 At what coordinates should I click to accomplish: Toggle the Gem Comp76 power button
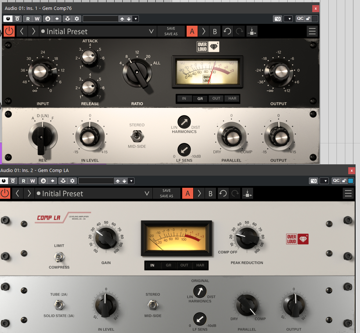point(9,31)
